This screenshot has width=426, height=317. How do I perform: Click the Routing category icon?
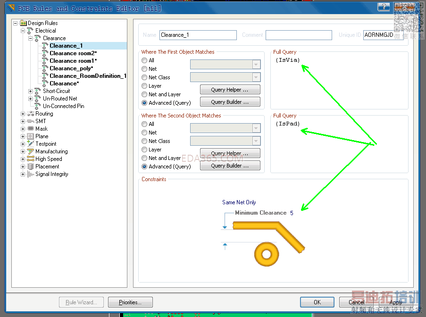(x=31, y=114)
